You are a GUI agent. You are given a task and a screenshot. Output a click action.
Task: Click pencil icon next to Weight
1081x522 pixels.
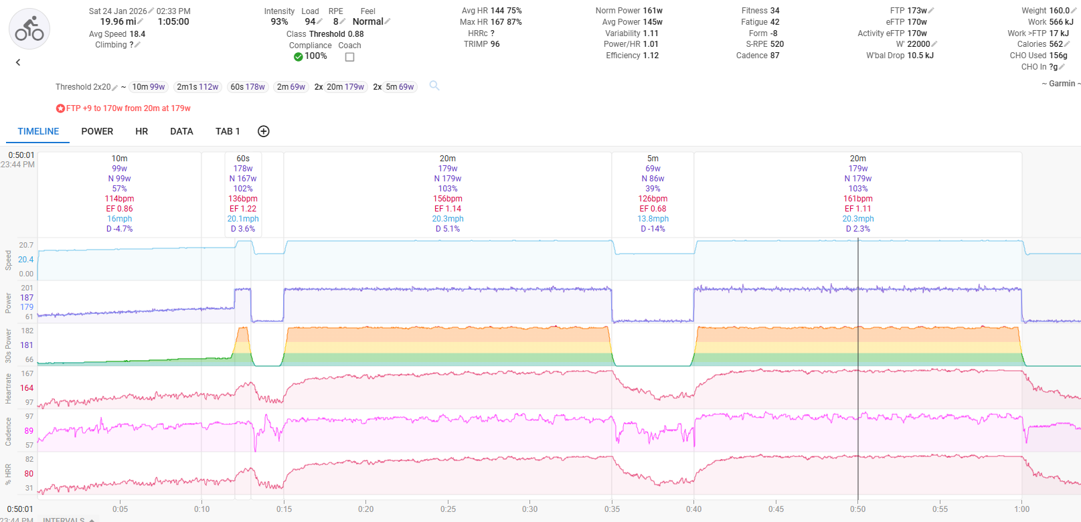(x=1074, y=11)
